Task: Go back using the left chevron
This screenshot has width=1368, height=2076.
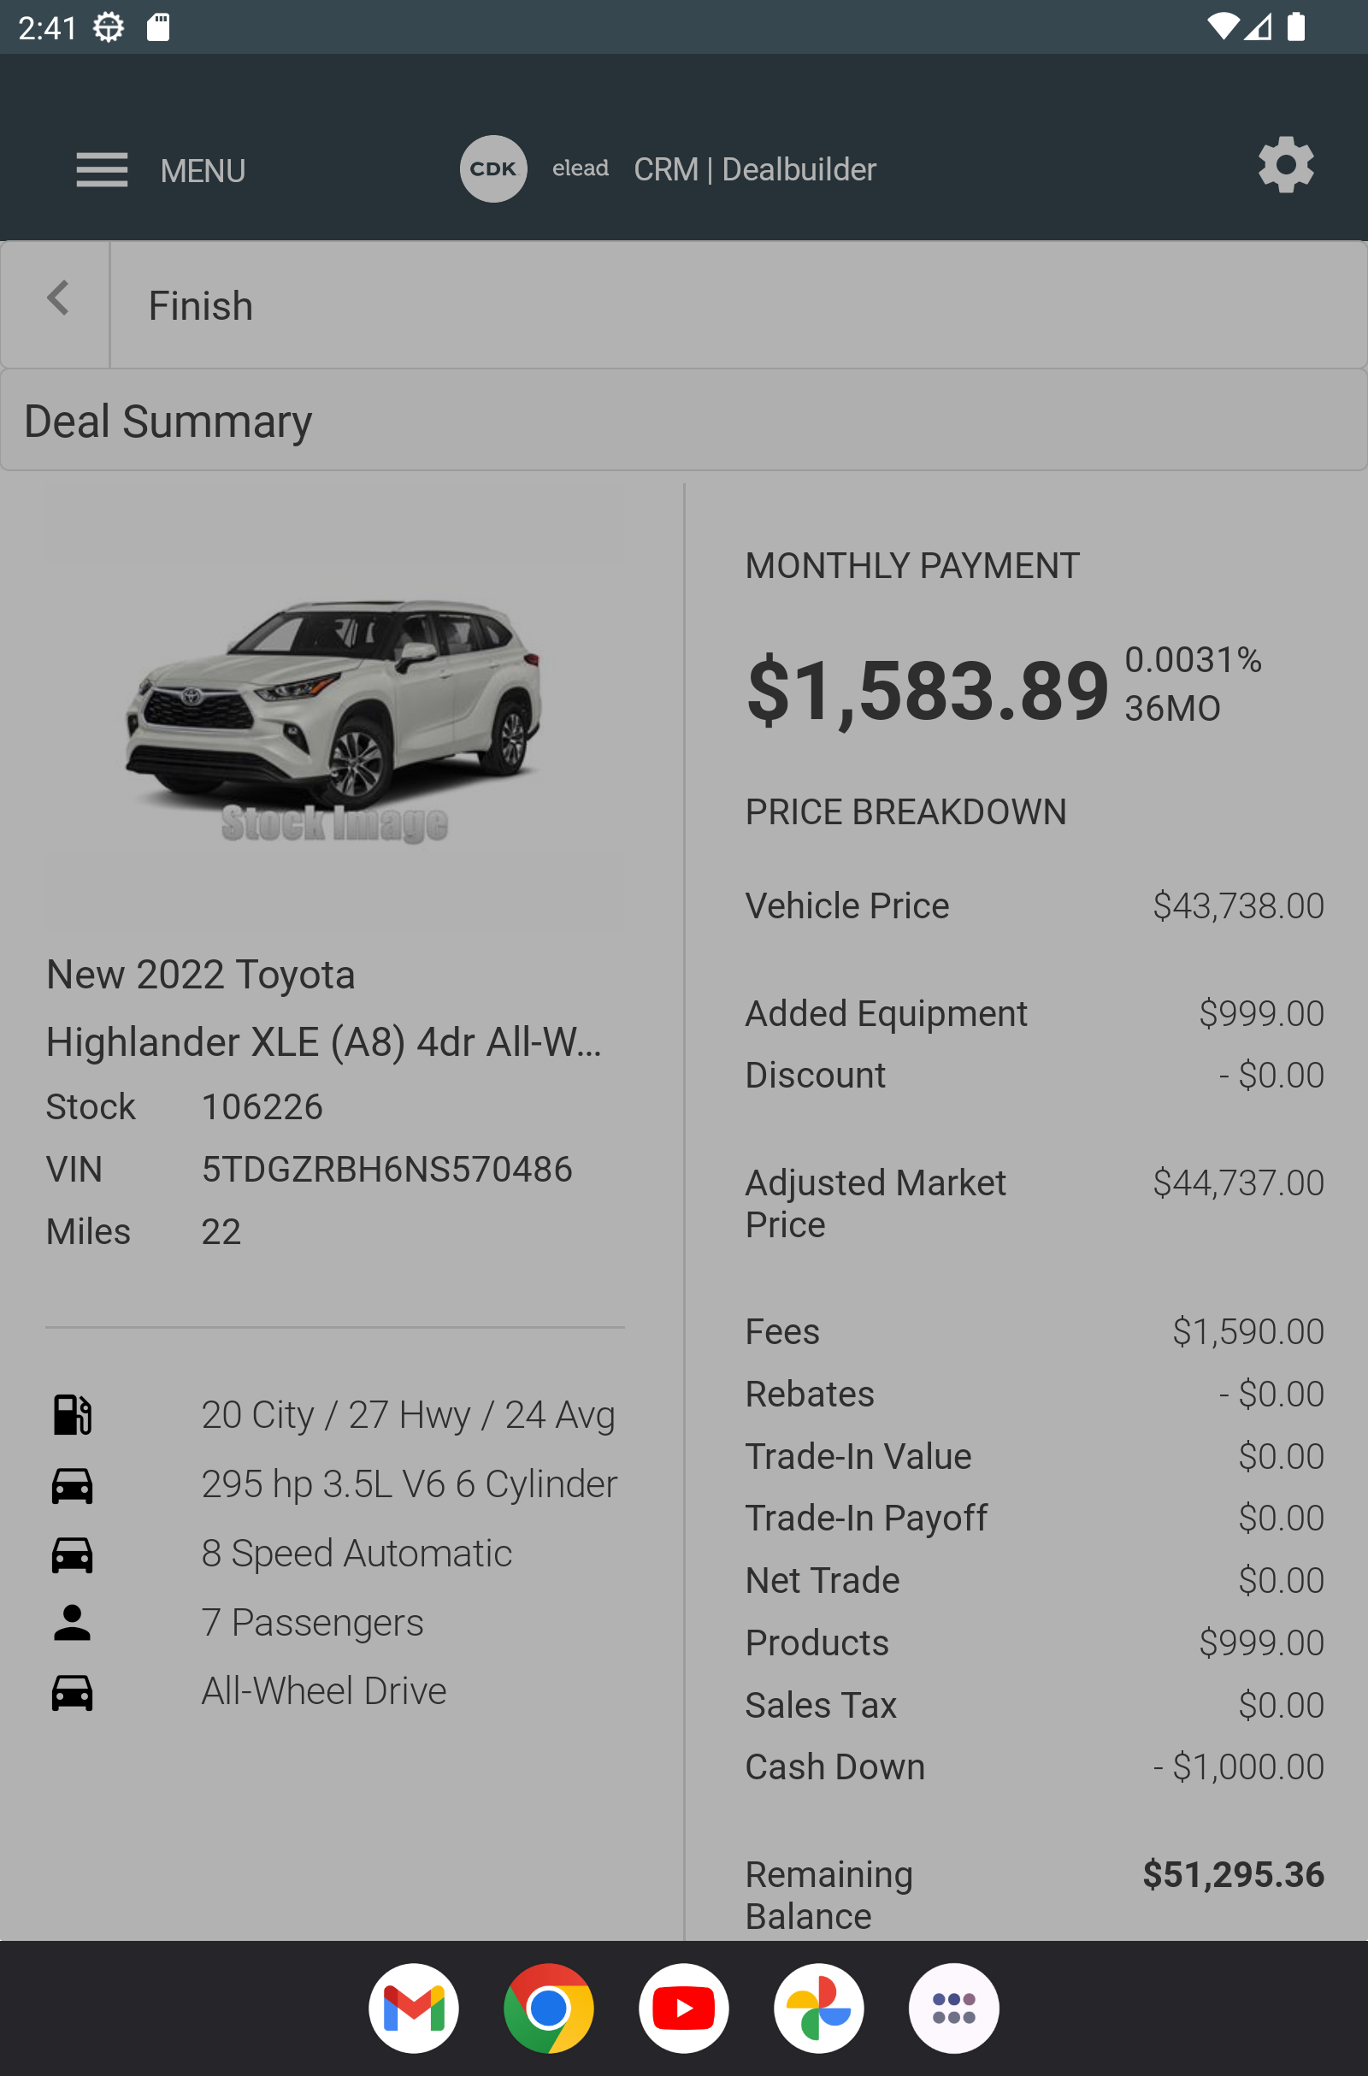Action: (x=57, y=298)
